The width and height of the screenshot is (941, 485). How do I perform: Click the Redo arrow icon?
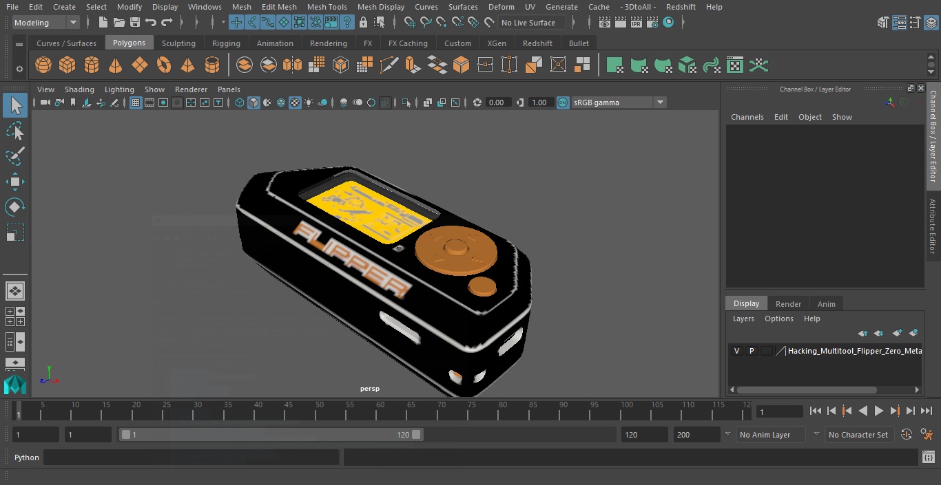coord(167,23)
